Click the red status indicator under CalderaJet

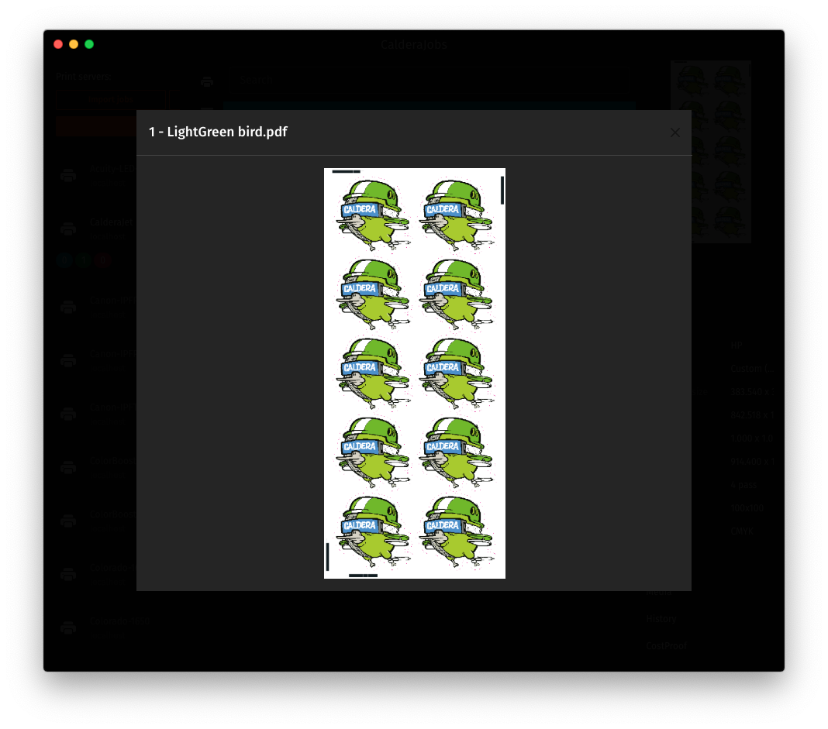(103, 260)
